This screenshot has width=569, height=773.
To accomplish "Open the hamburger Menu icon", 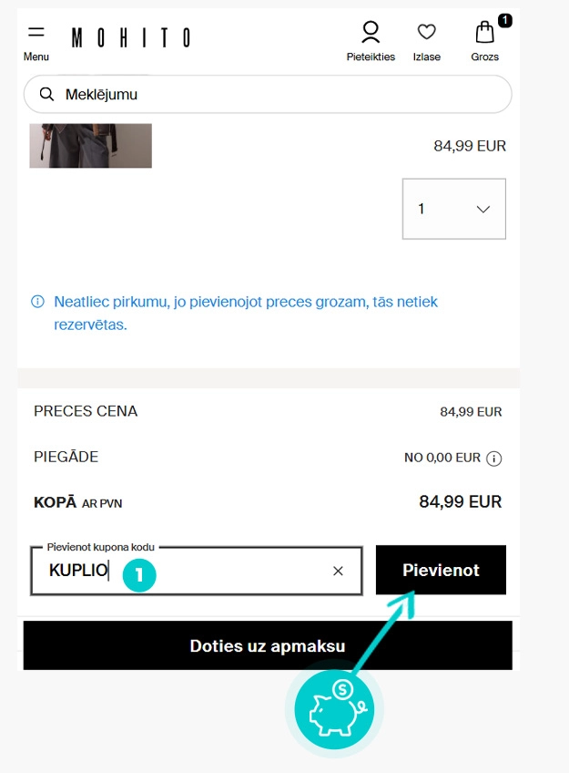I will pyautogui.click(x=36, y=32).
